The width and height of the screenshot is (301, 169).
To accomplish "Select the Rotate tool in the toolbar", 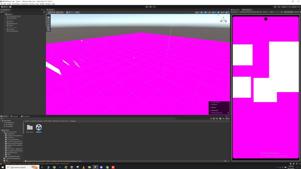I will tap(48, 22).
